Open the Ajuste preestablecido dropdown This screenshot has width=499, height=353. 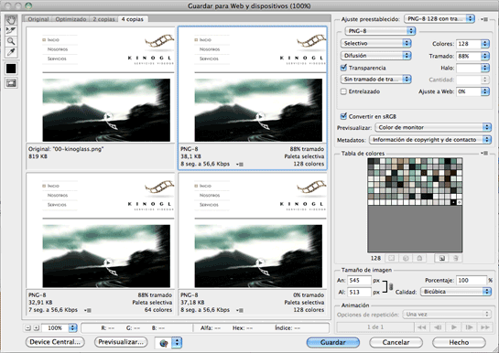click(439, 18)
